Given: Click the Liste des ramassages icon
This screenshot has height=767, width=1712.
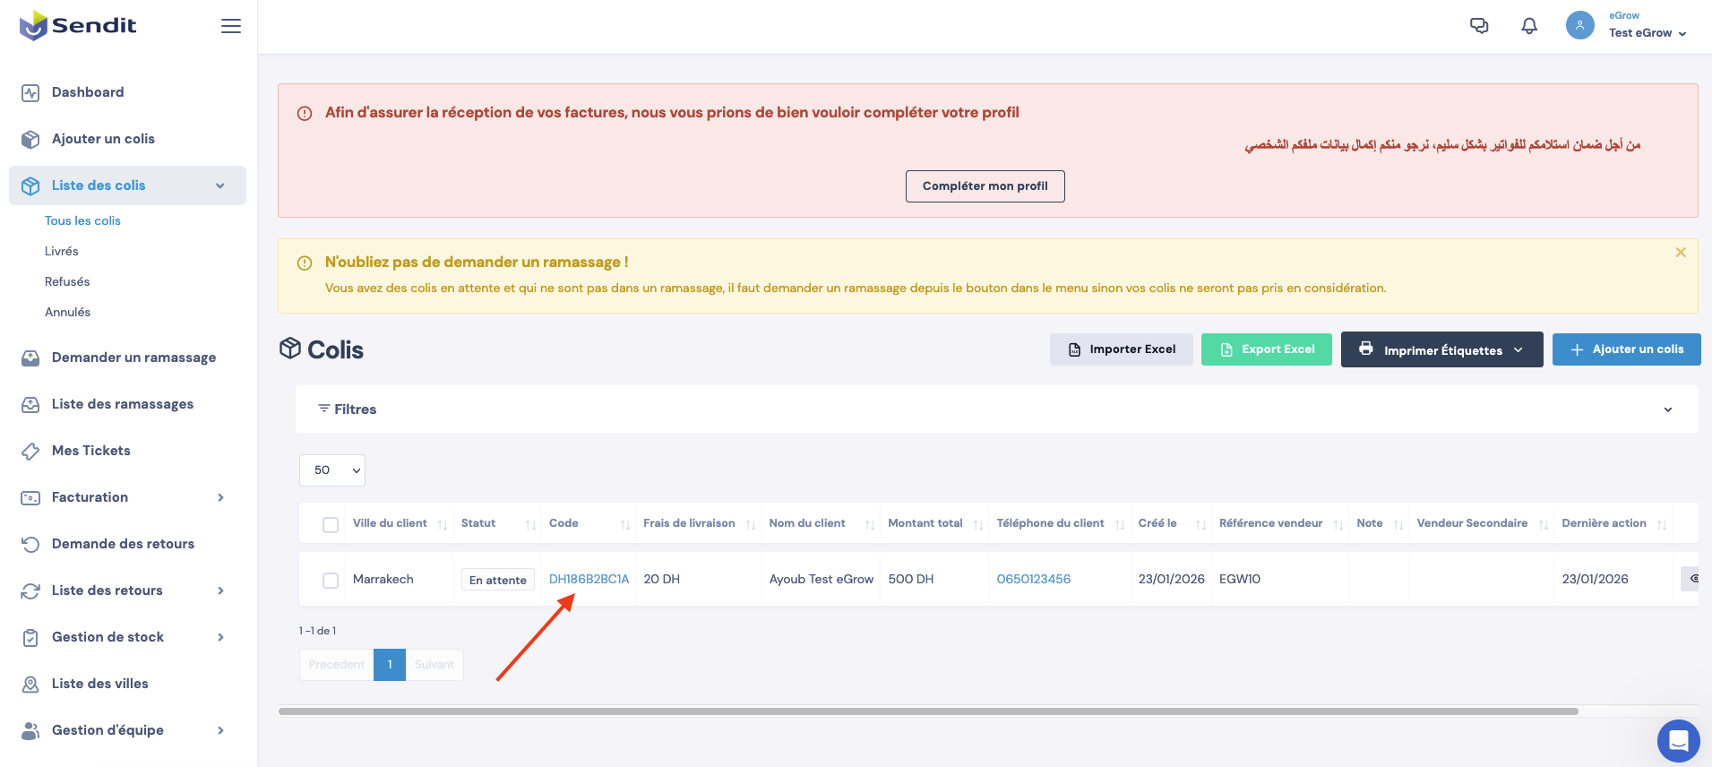Looking at the screenshot, I should coord(30,404).
